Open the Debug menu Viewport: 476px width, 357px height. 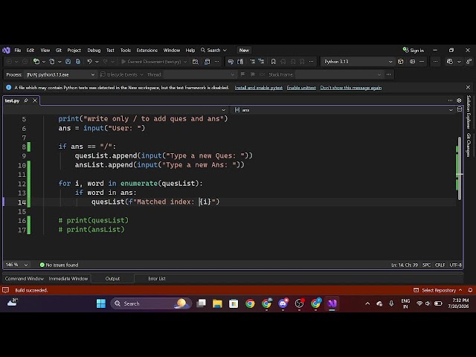(x=94, y=50)
